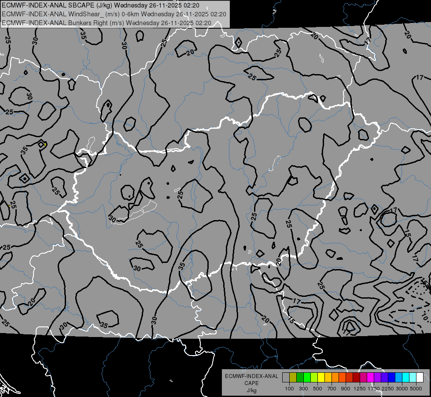
Task: Click the 3000 tick label in legend
Action: [x=402, y=389]
